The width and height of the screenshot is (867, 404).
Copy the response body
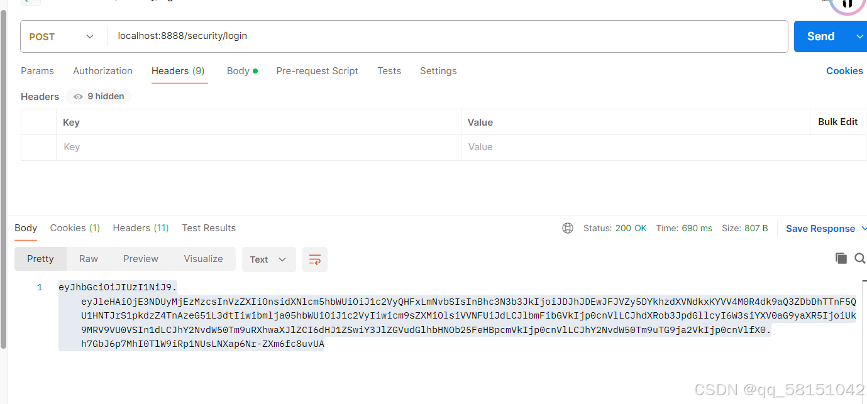click(x=841, y=258)
